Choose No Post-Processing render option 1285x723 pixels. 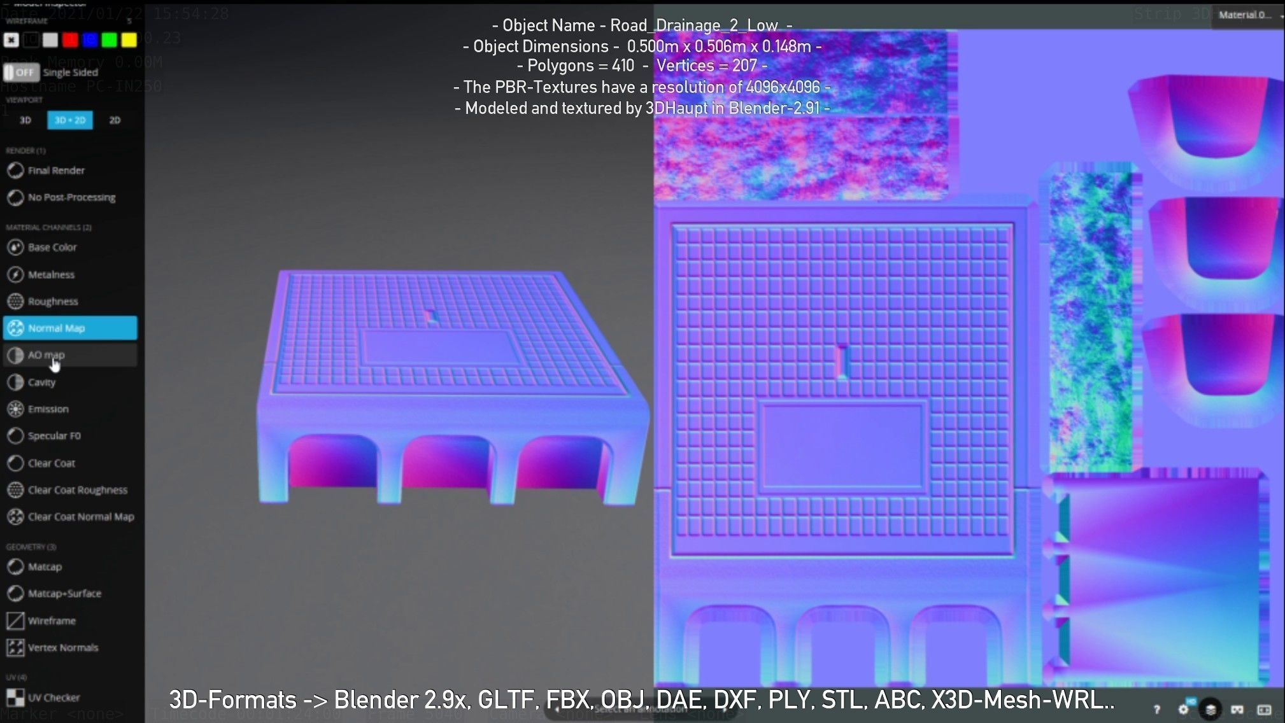pos(71,197)
